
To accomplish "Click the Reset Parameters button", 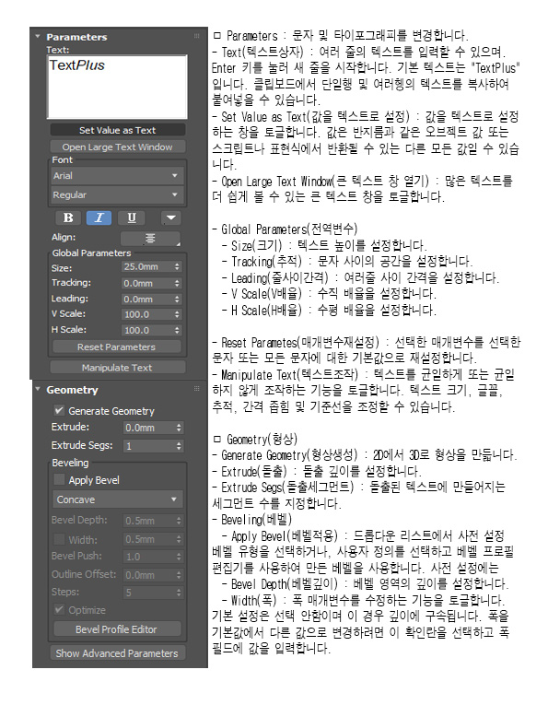I will [x=116, y=347].
